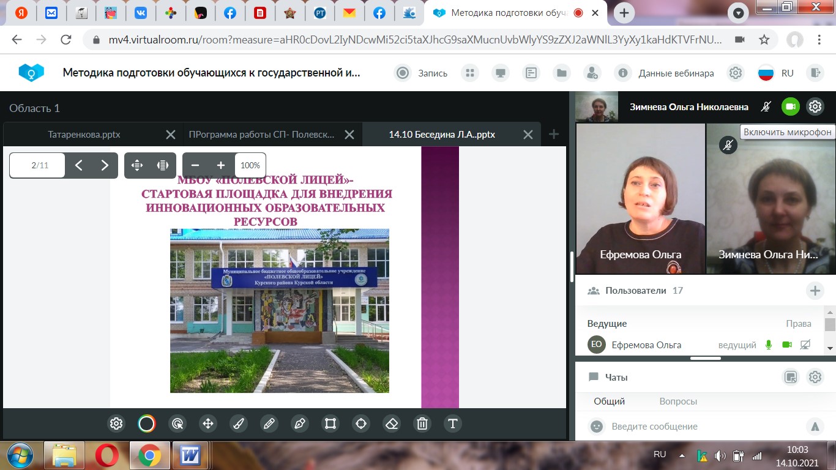Select the brush tool
Screen dimensions: 836x470
tap(239, 423)
